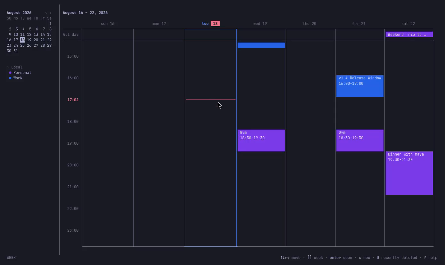Go to next month in mini calendar
445x265 pixels.
coord(50,13)
